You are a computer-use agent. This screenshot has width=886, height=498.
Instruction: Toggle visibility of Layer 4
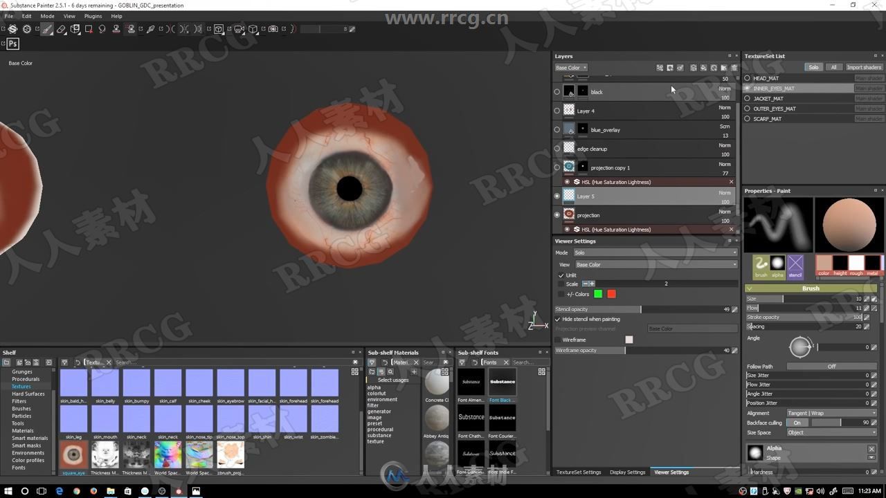click(x=557, y=111)
